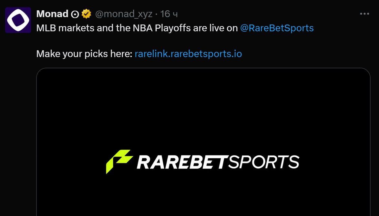Open the three-dot more options menu
This screenshot has width=379, height=216.
(364, 14)
